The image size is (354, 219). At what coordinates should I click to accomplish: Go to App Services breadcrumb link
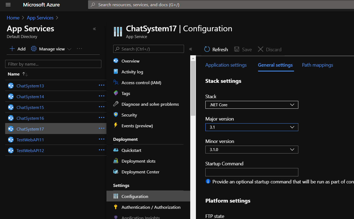pos(40,18)
